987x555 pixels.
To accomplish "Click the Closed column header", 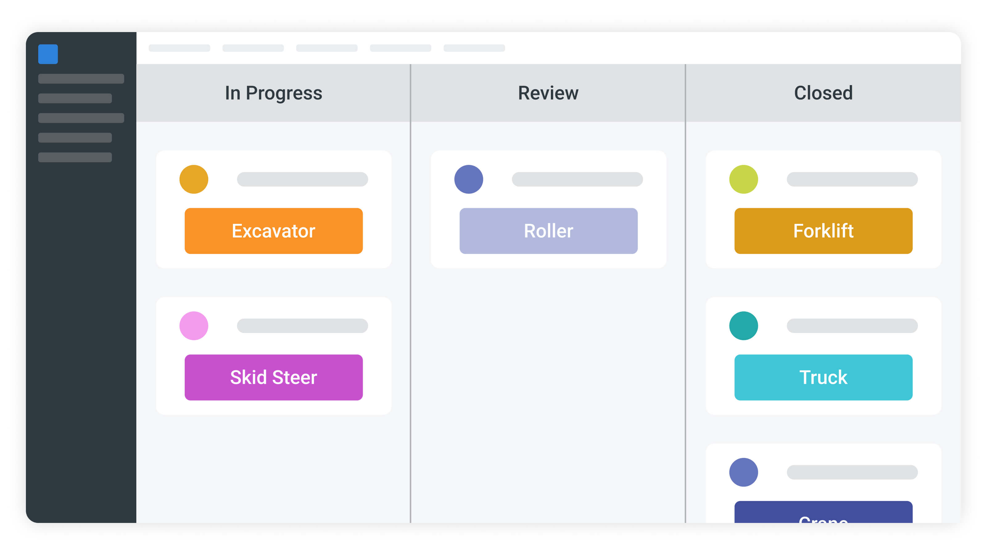I will click(823, 93).
